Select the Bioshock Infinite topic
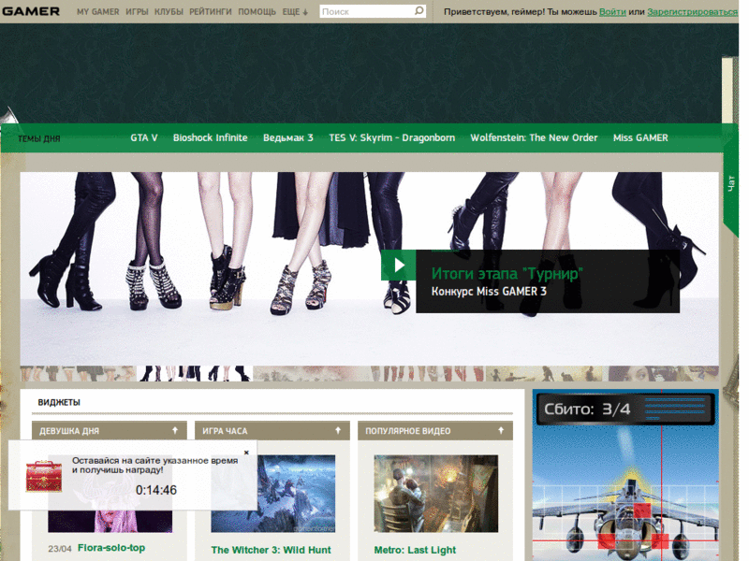This screenshot has height=561, width=749. [x=210, y=137]
